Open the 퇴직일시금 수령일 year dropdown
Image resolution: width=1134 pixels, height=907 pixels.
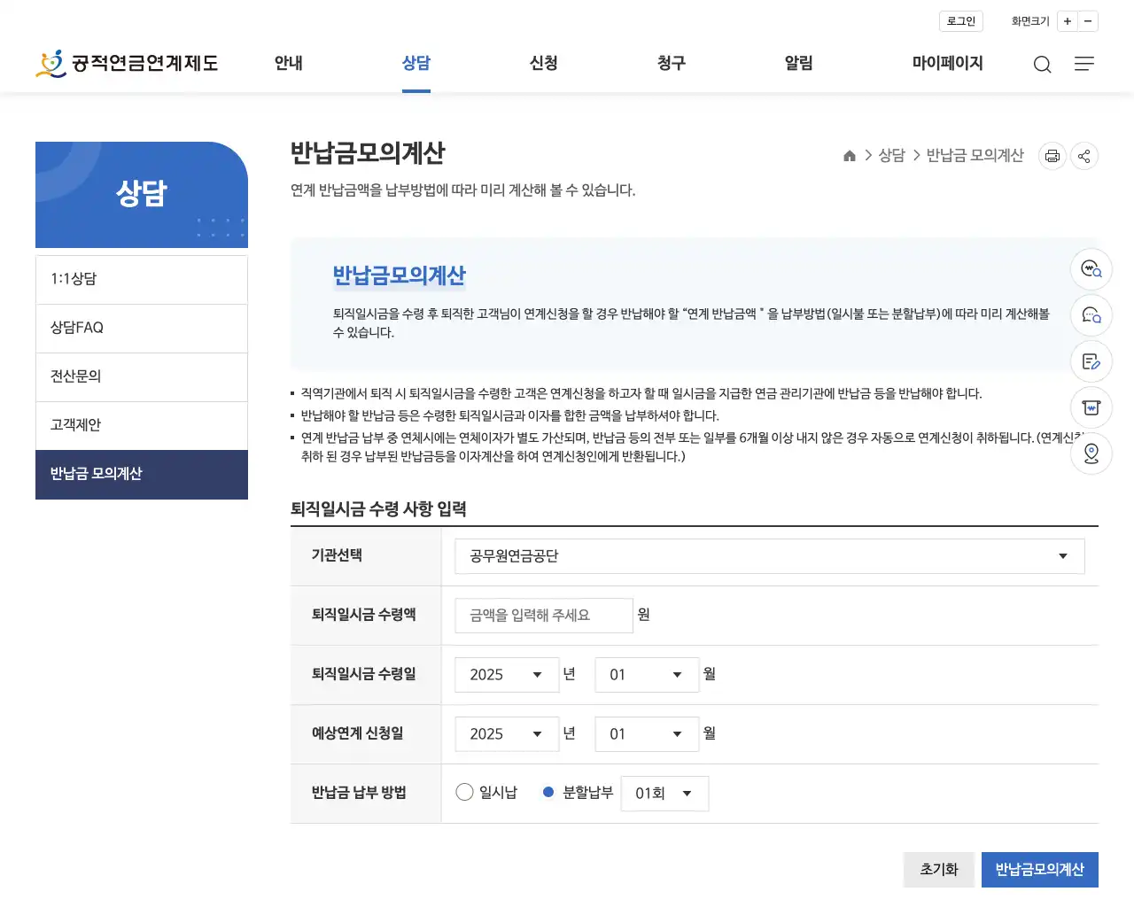click(506, 674)
